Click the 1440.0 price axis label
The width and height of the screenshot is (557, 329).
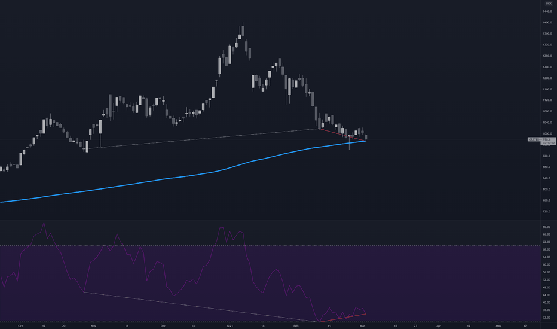pyautogui.click(x=547, y=11)
